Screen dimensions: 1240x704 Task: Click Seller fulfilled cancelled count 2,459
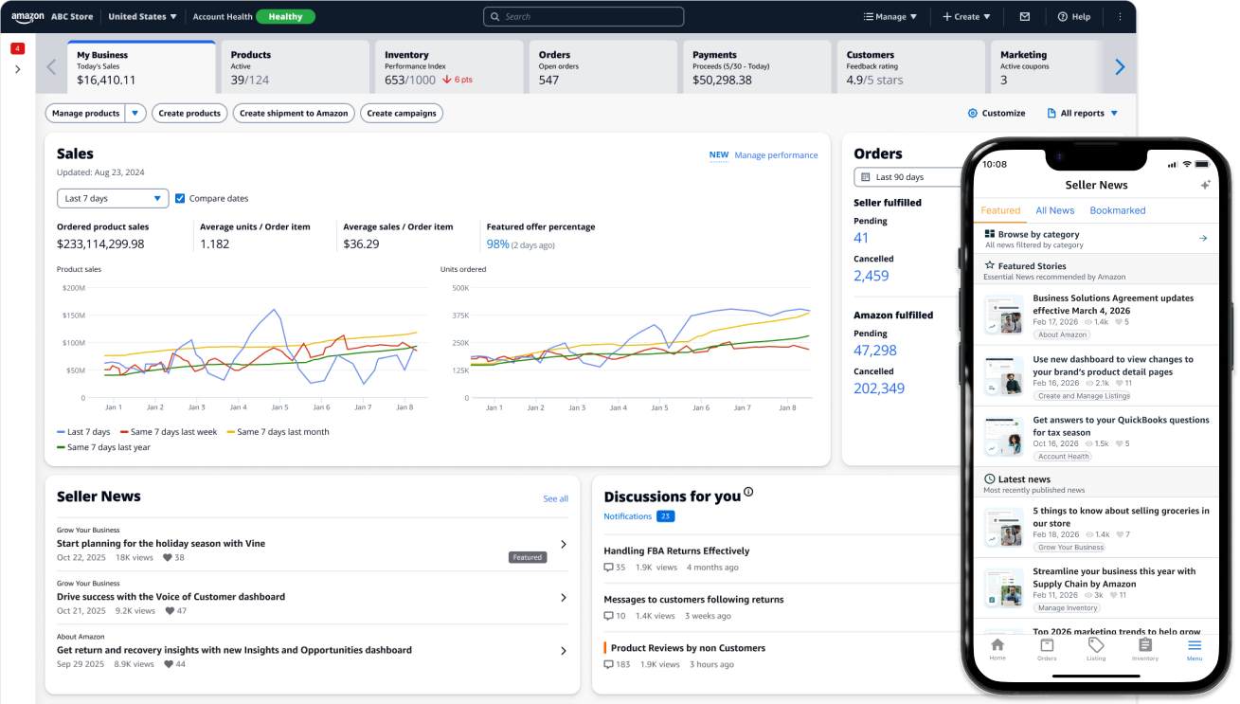[872, 276]
